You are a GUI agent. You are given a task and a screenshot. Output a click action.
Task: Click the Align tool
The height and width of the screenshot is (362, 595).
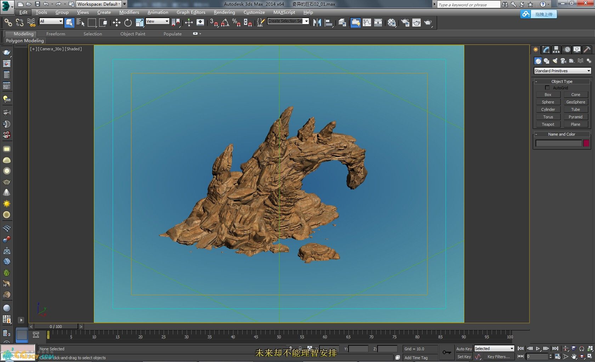pos(329,23)
